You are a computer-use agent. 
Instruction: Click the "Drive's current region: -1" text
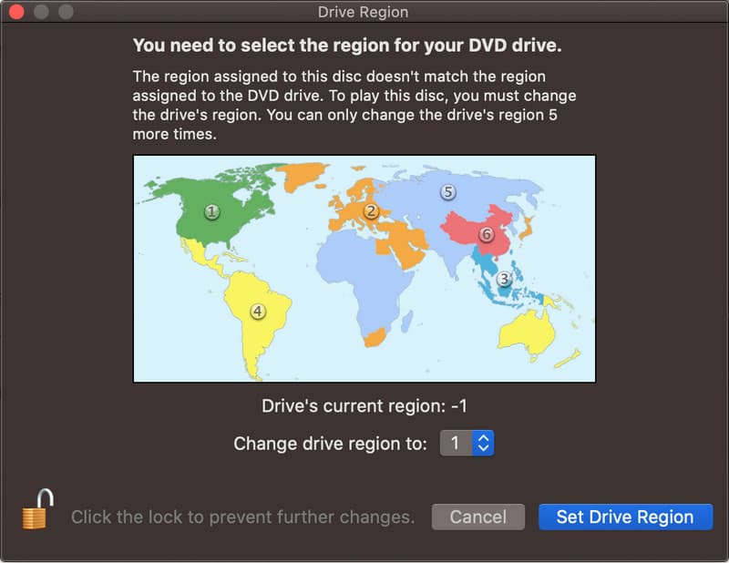[364, 406]
